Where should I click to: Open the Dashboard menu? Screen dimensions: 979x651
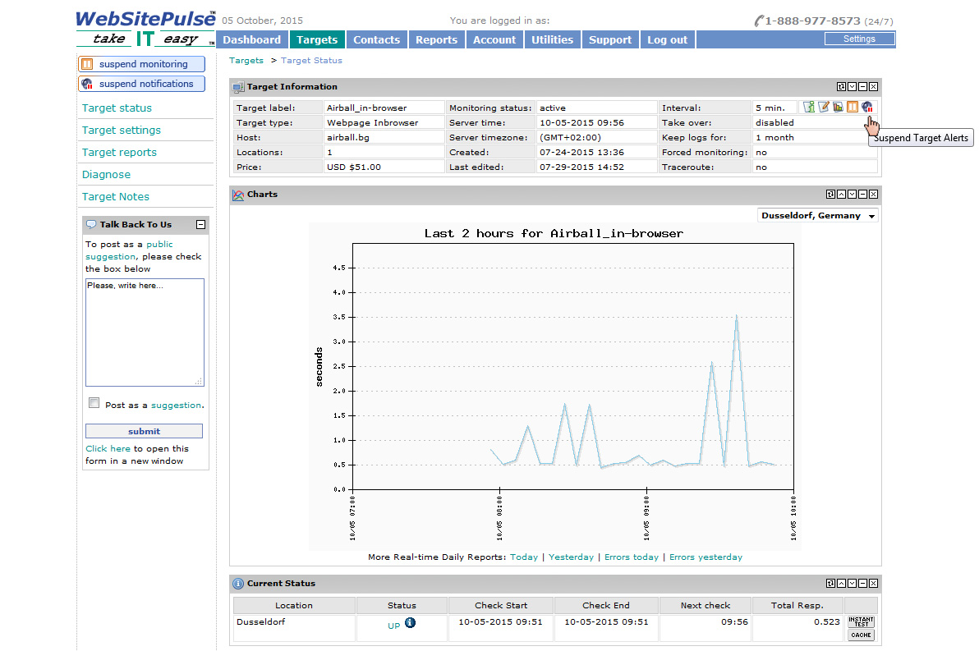[x=252, y=39]
